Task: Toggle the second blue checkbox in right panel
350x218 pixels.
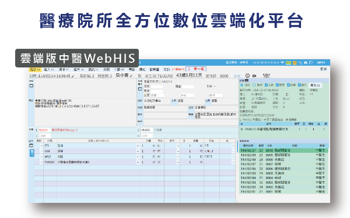Action: 277,85
